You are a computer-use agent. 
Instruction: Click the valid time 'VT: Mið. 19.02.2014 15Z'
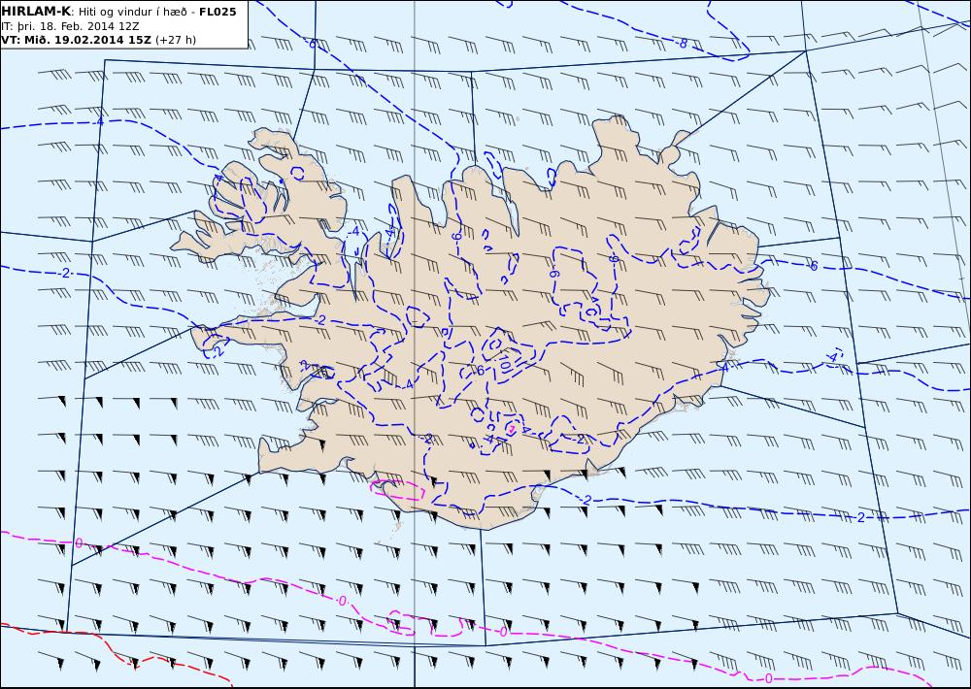(x=76, y=40)
